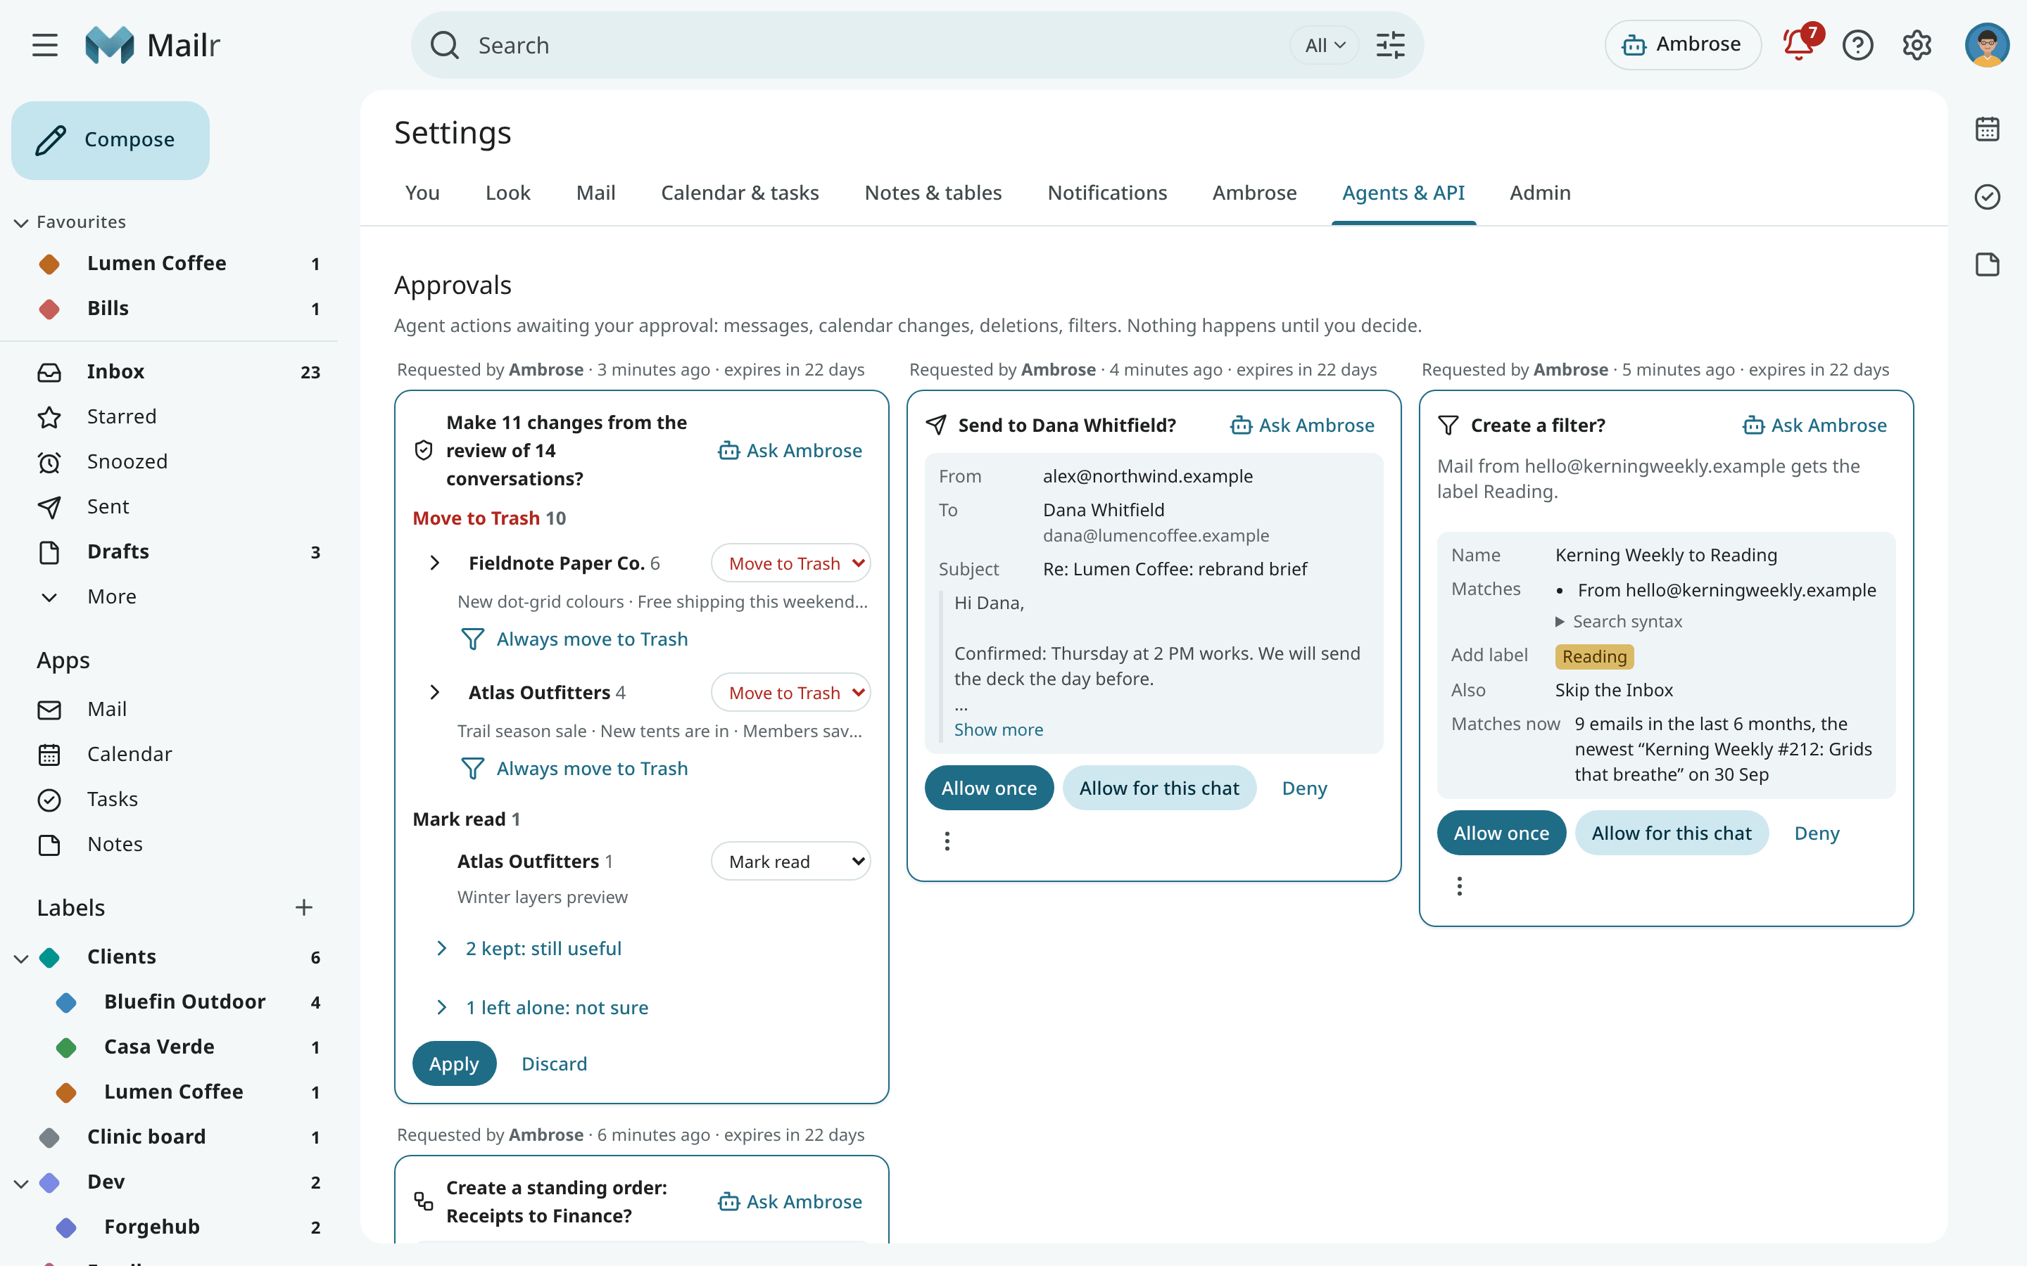Discard the review changes
The image size is (2027, 1266).
pos(555,1063)
